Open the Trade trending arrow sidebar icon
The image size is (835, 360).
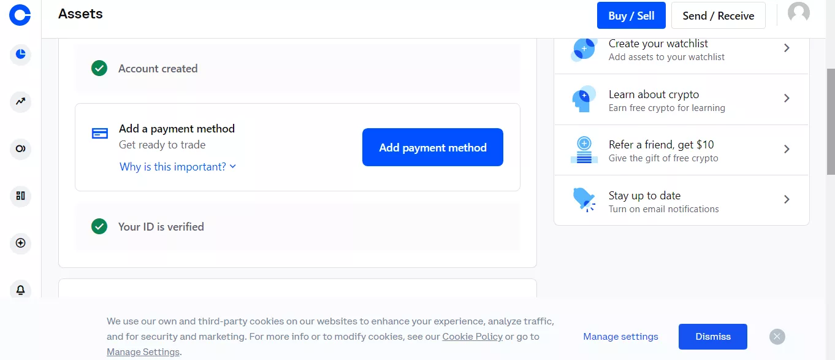point(20,101)
